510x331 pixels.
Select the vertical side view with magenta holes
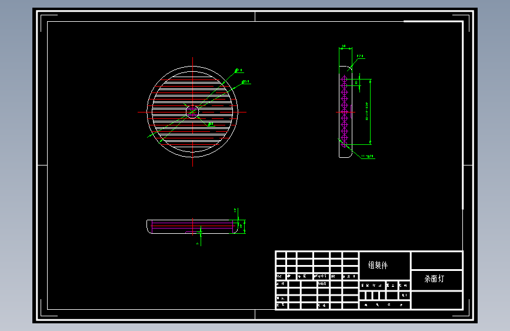coord(345,112)
